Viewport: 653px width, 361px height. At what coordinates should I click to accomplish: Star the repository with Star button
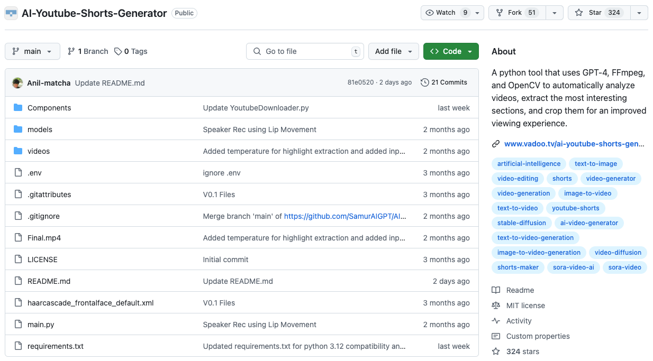click(600, 13)
